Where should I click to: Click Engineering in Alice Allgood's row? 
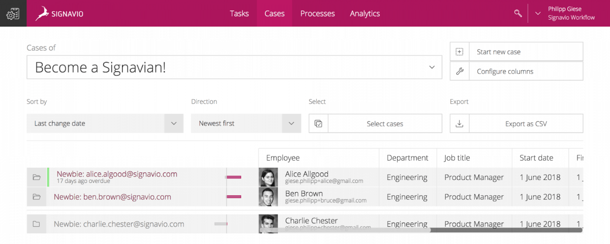click(x=407, y=177)
